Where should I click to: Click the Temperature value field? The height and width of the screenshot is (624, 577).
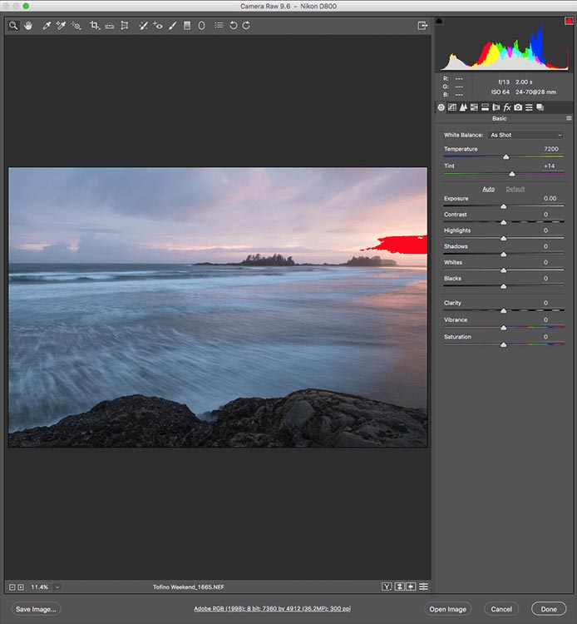pos(550,149)
